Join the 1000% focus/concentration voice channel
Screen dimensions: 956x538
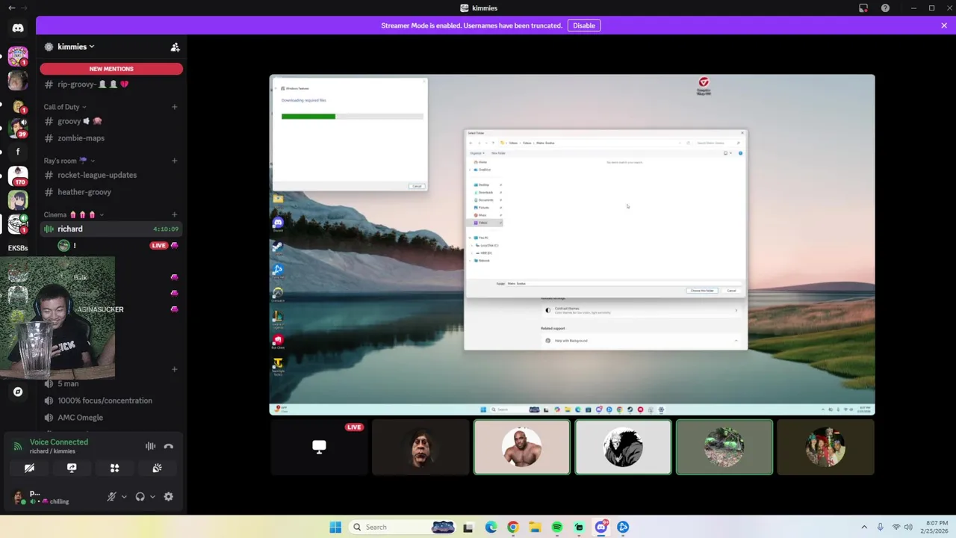tap(111, 401)
